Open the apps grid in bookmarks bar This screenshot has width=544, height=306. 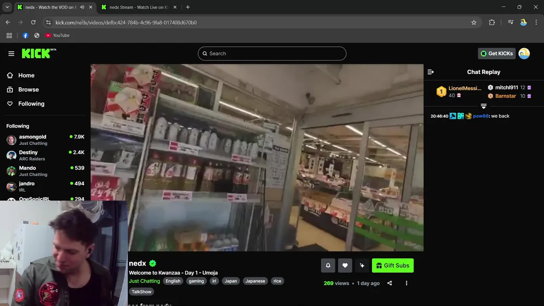(9, 35)
